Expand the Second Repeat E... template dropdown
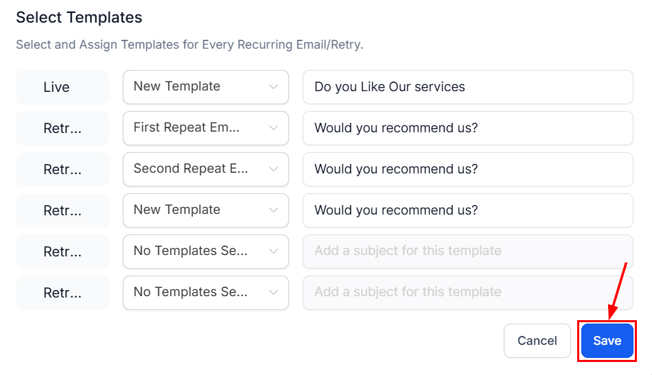 click(205, 169)
